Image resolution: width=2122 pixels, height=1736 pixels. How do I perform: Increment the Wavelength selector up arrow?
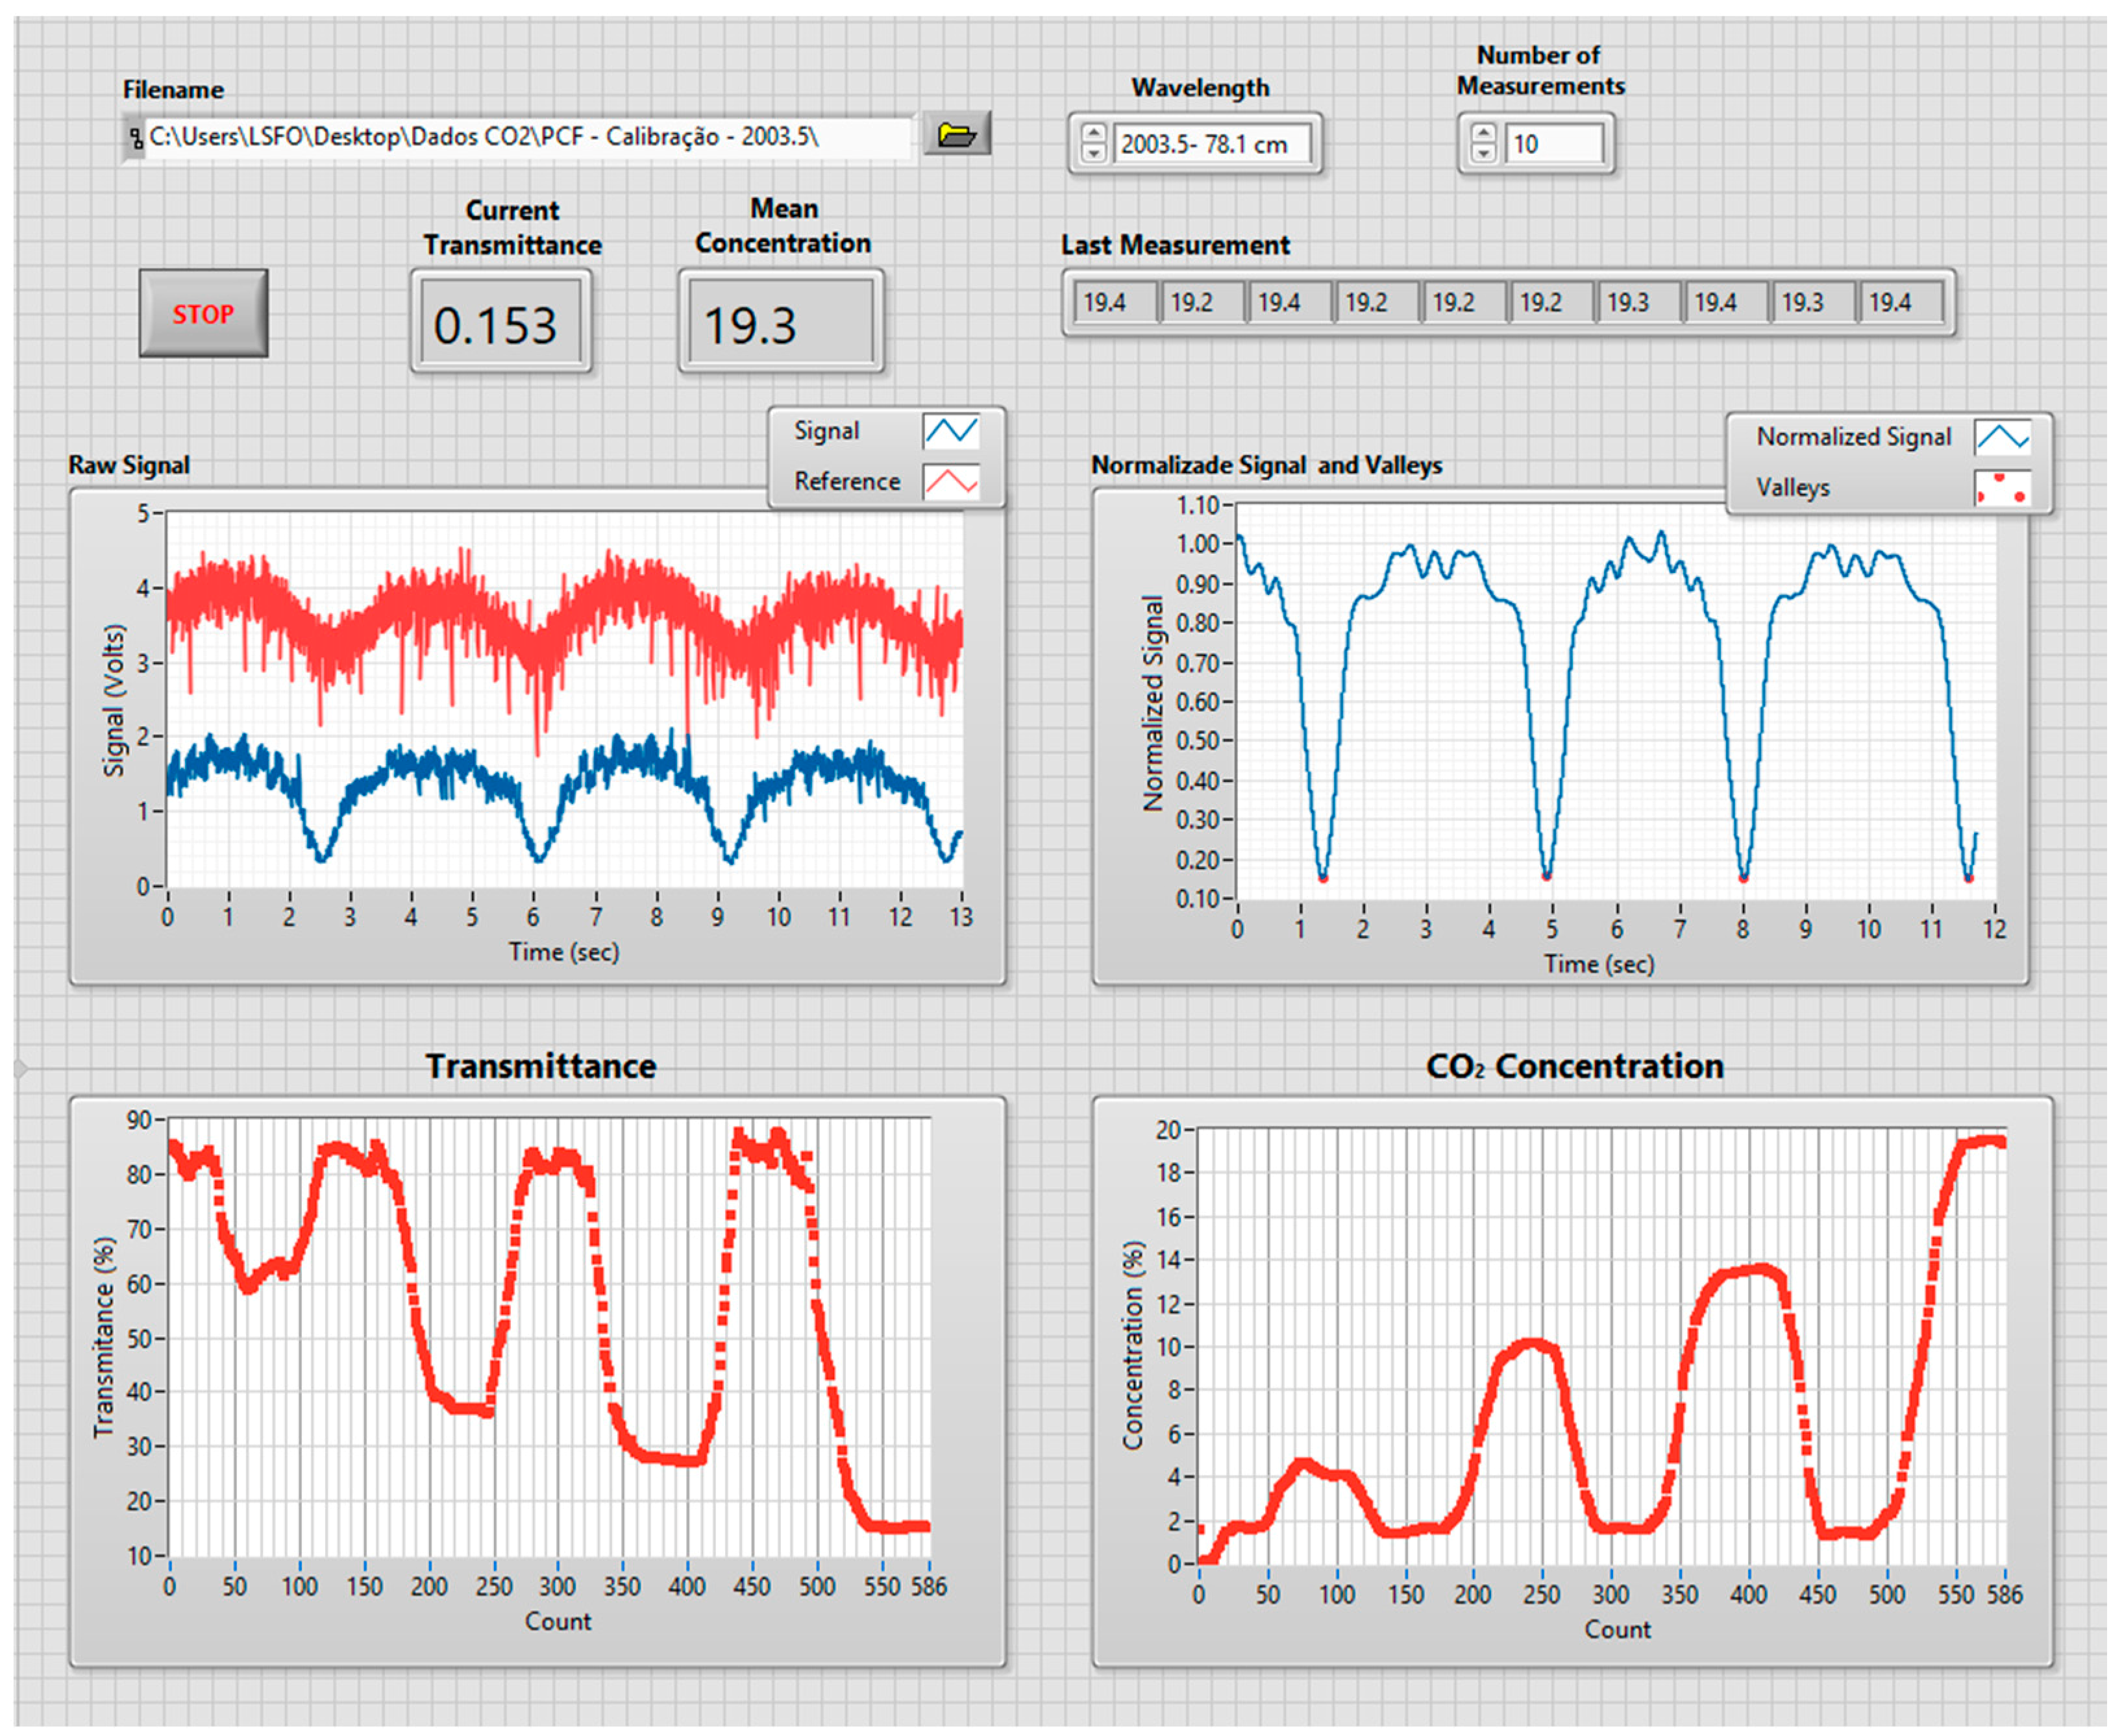[x=1094, y=133]
